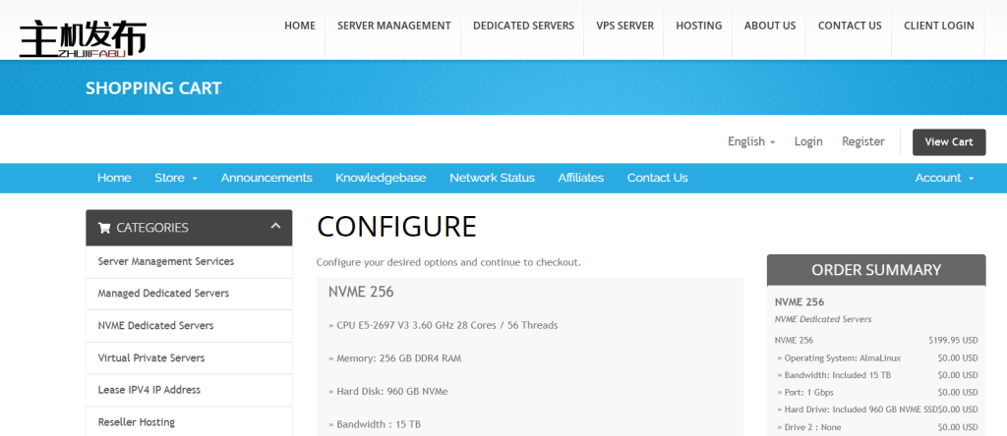Open the Knowledgebase page
The width and height of the screenshot is (1007, 436).
(381, 178)
